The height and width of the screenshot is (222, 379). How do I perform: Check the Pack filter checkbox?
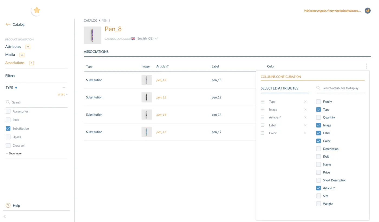[x=8, y=120]
